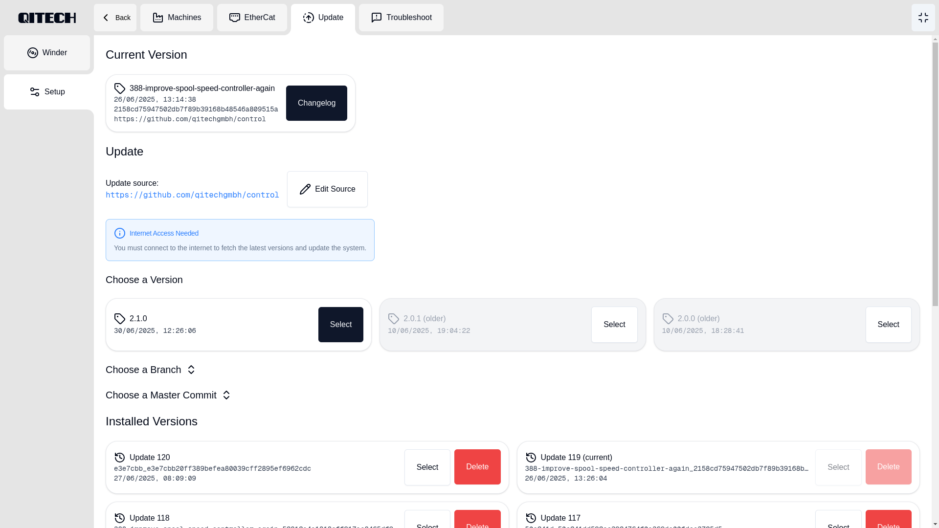Click the Update tab upload icon
Viewport: 939px width, 528px height.
(309, 18)
